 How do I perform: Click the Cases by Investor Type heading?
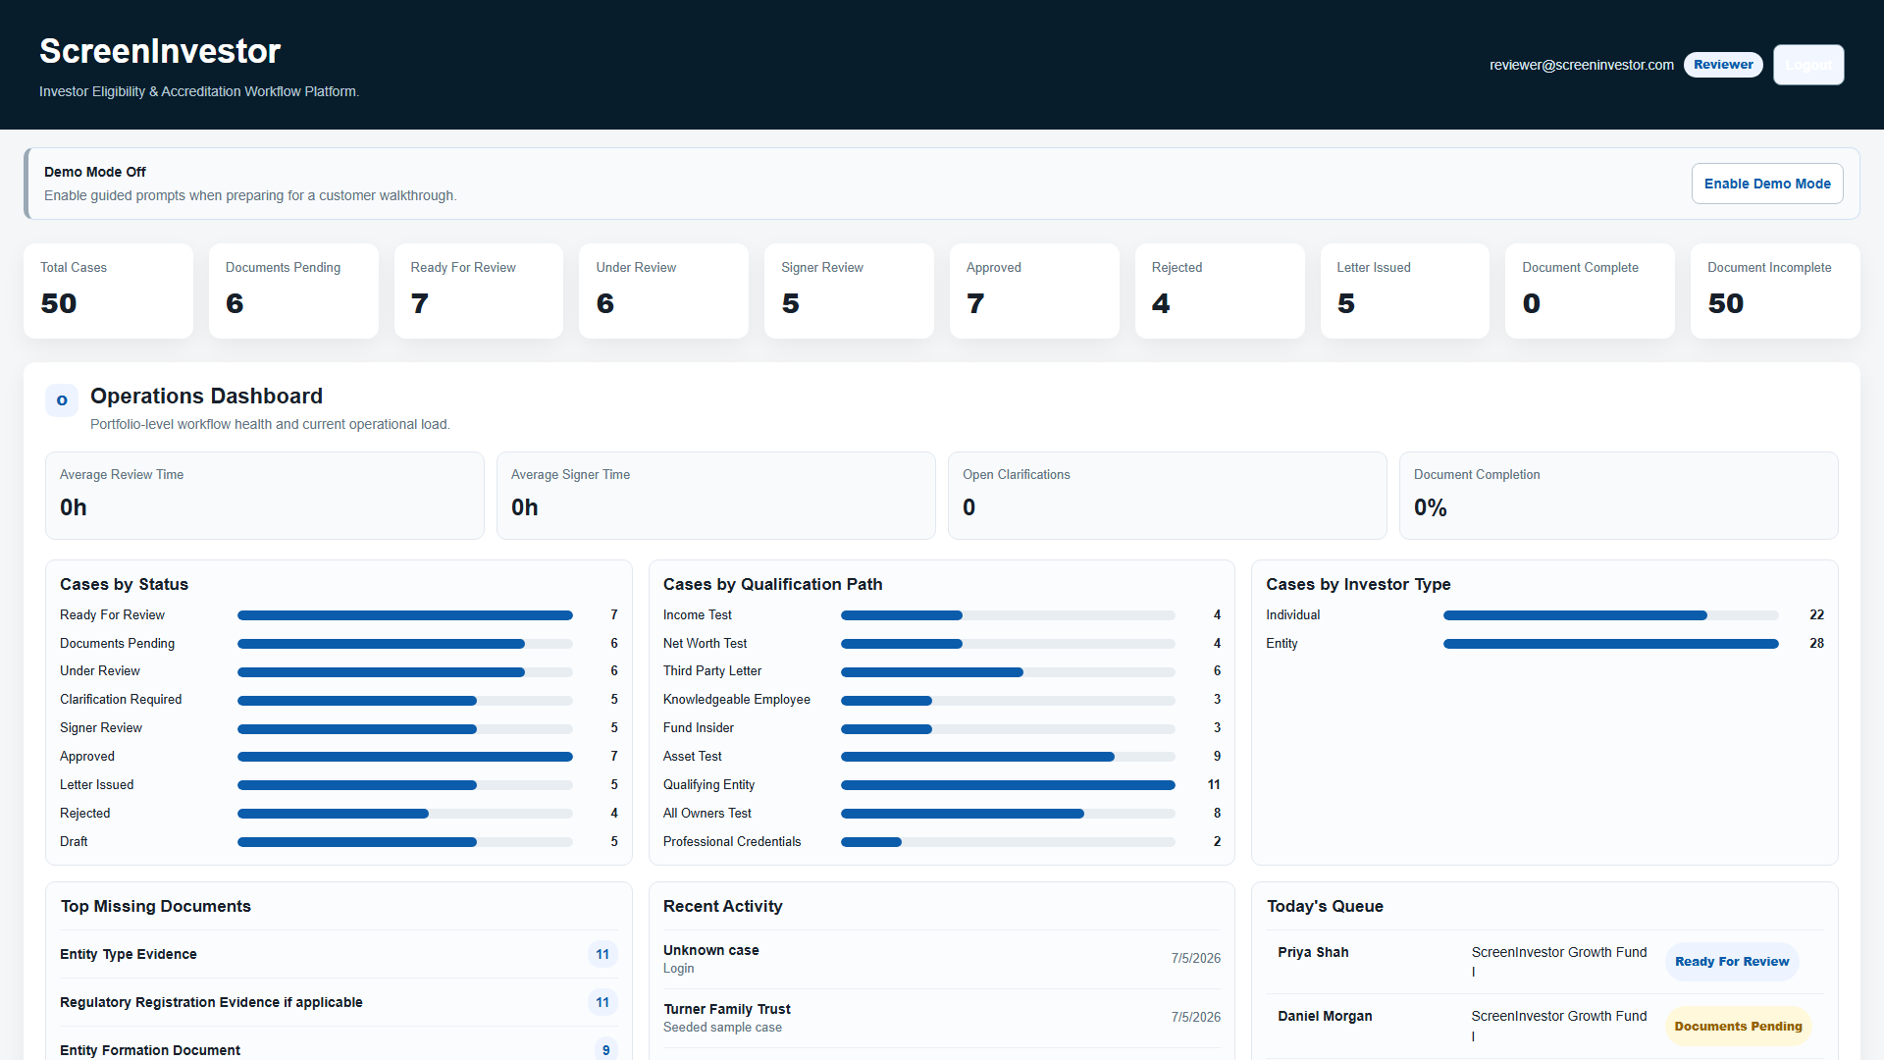(x=1358, y=584)
